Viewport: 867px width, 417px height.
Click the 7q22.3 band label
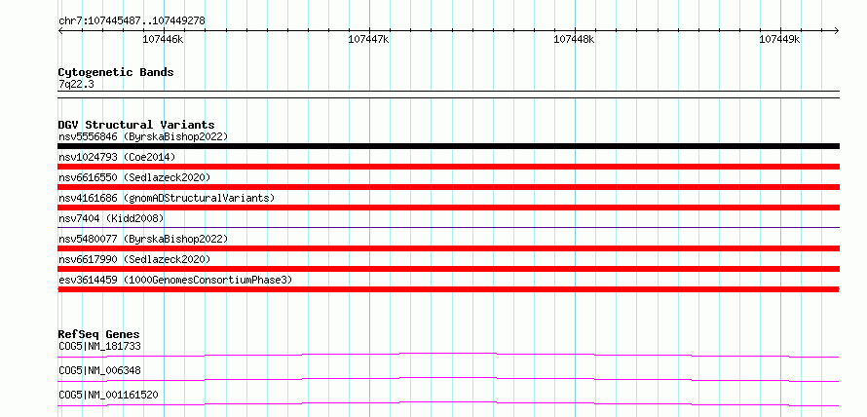click(x=76, y=84)
